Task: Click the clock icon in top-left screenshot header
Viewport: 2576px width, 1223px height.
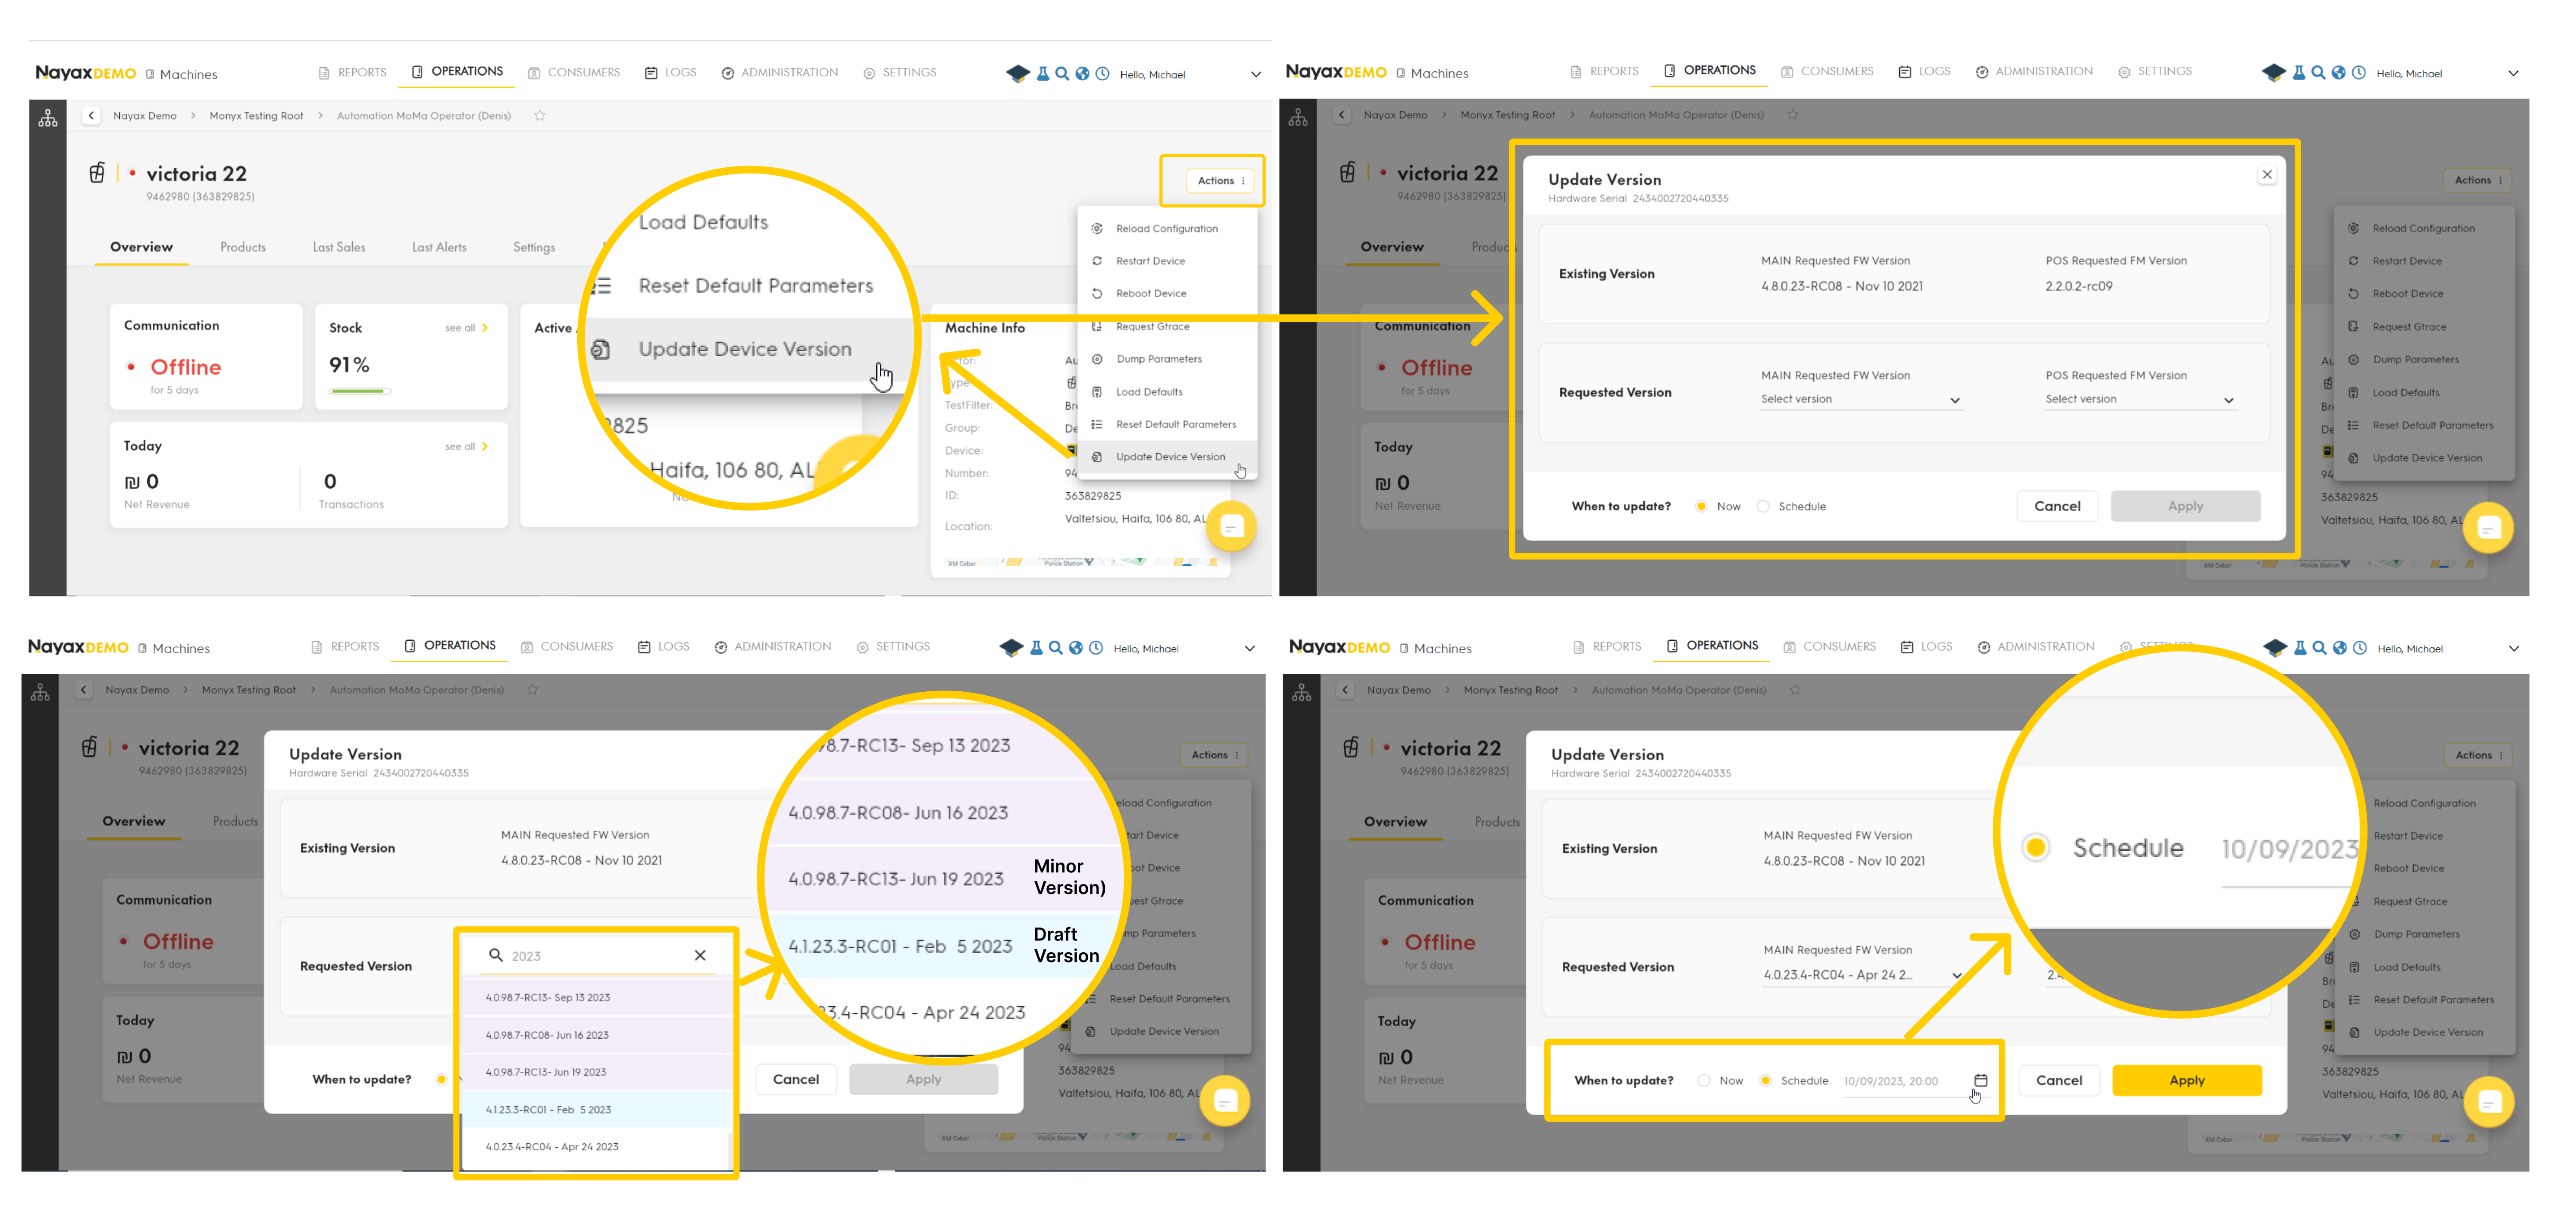Action: [1102, 74]
